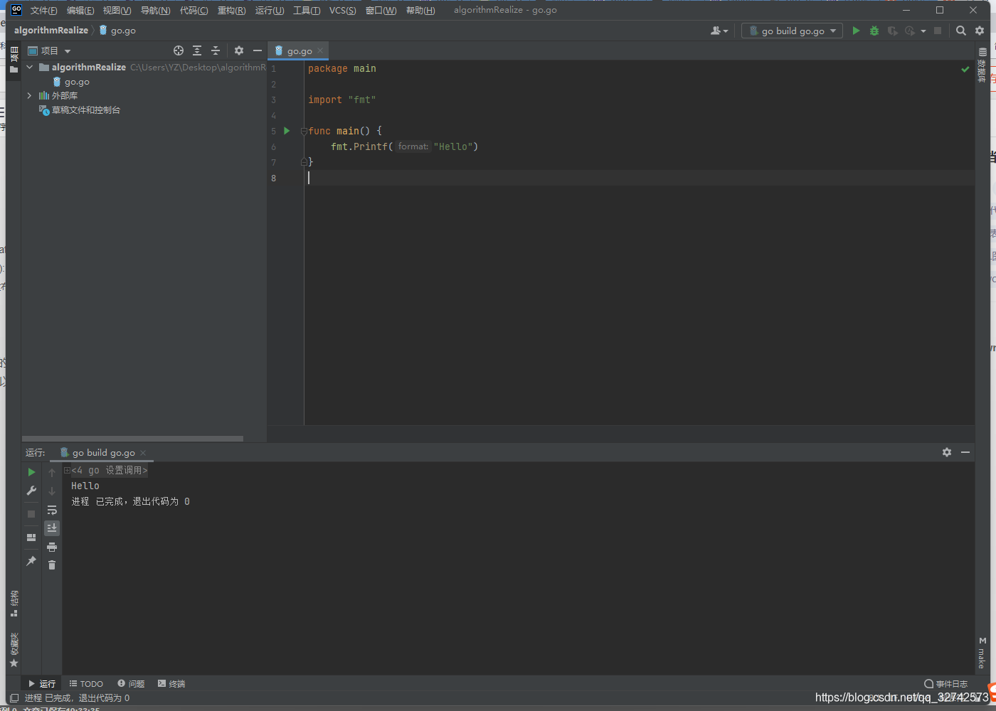Click Expand All in project panel
This screenshot has width=996, height=711.
[197, 50]
